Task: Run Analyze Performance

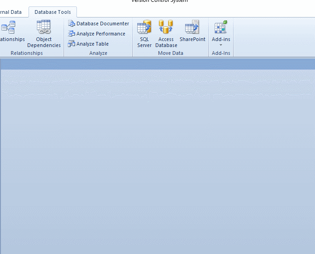Action: tap(97, 34)
